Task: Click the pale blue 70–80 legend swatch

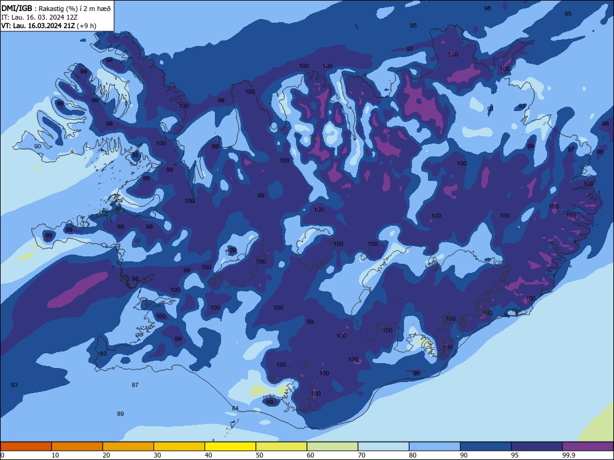Action: point(383,447)
